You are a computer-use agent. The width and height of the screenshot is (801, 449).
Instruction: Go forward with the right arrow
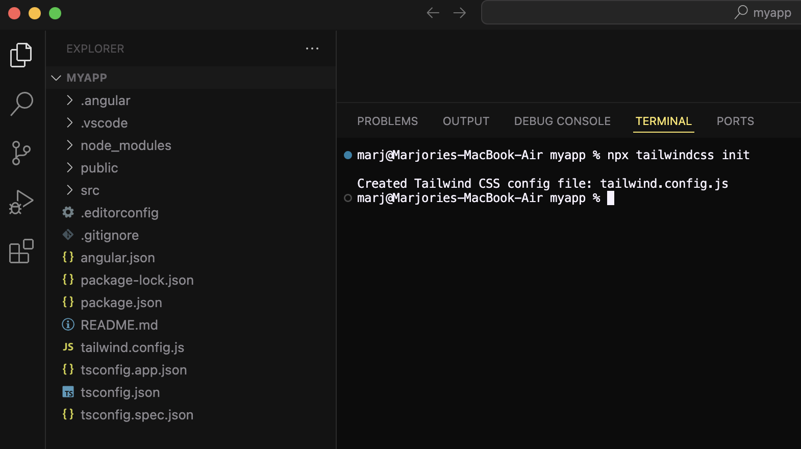460,13
